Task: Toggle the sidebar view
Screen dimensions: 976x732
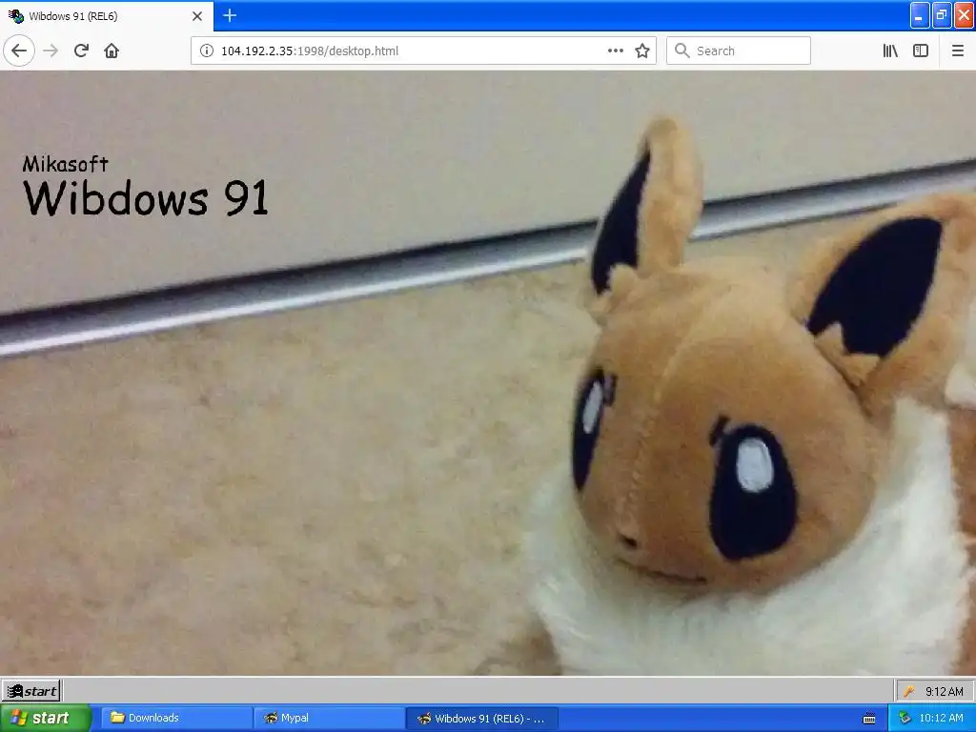Action: [x=921, y=51]
